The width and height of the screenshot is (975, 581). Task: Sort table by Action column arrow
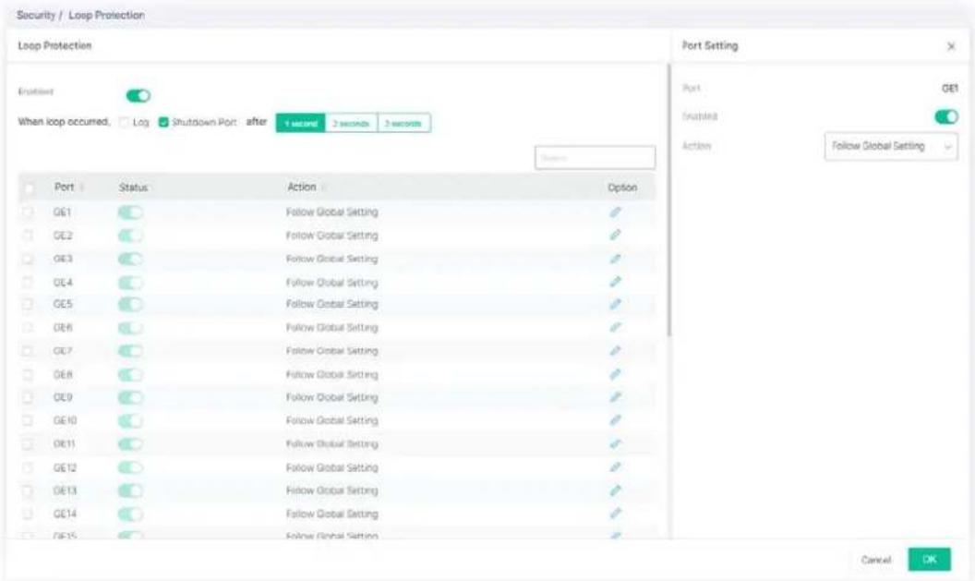click(x=323, y=188)
